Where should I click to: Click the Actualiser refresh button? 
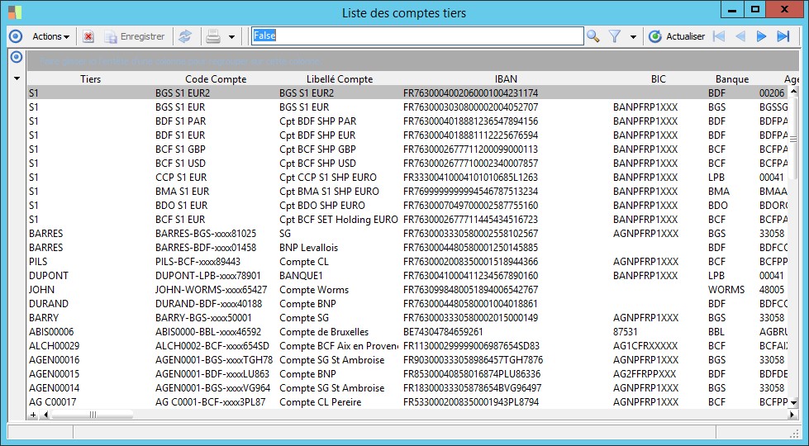[677, 36]
